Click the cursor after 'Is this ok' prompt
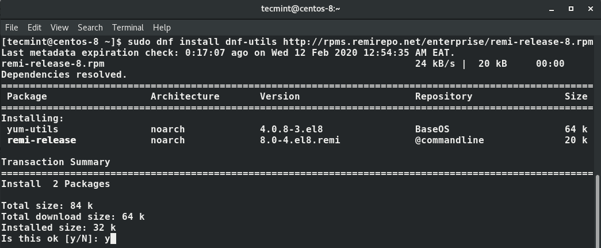The width and height of the screenshot is (601, 248). (113, 239)
